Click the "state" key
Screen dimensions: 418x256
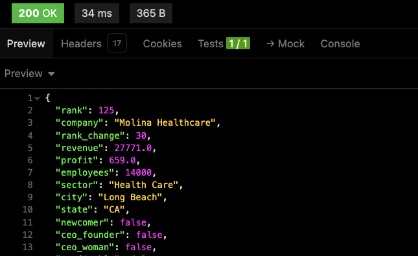(74, 209)
